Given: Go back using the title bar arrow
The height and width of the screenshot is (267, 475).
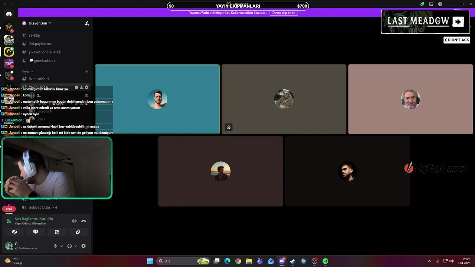Looking at the screenshot, I should pyautogui.click(x=6, y=4).
